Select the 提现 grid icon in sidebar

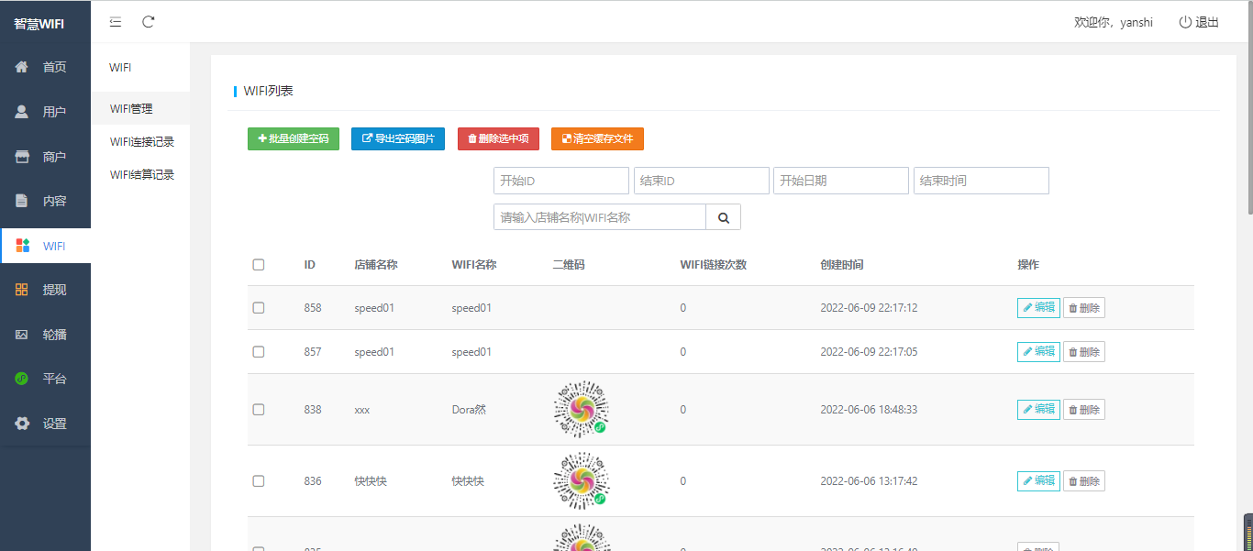click(x=22, y=290)
